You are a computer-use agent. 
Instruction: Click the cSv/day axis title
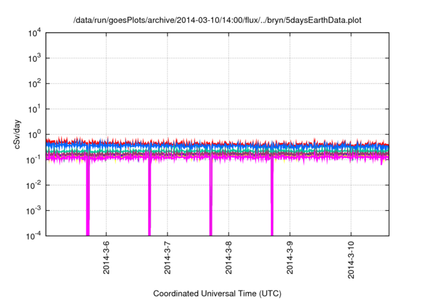pyautogui.click(x=17, y=134)
